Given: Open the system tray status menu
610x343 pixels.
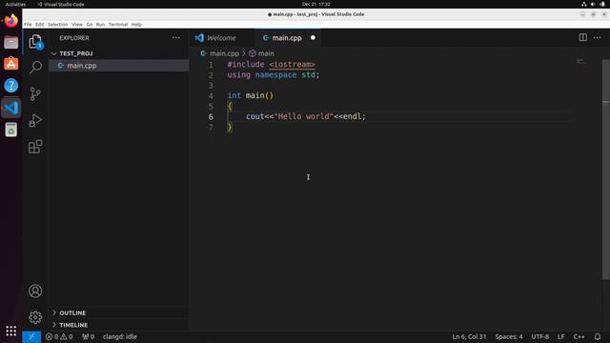Looking at the screenshot, I should click(593, 4).
